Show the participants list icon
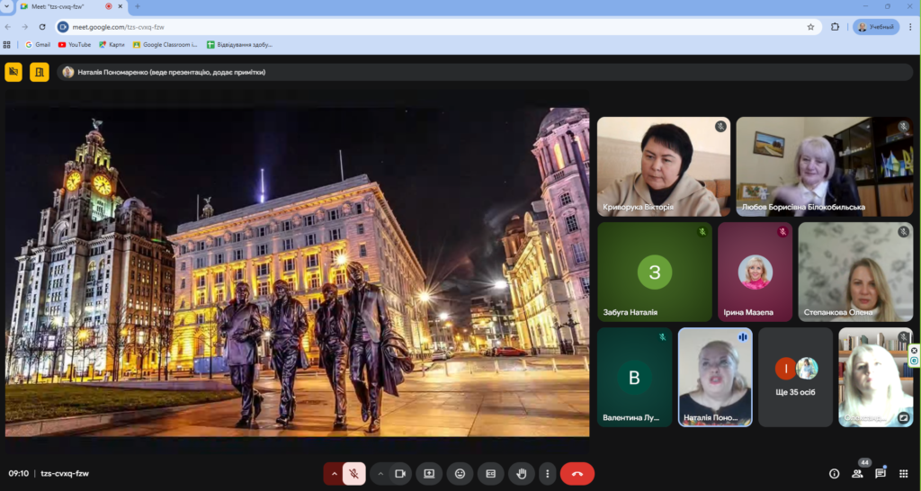This screenshot has height=491, width=921. coord(857,473)
